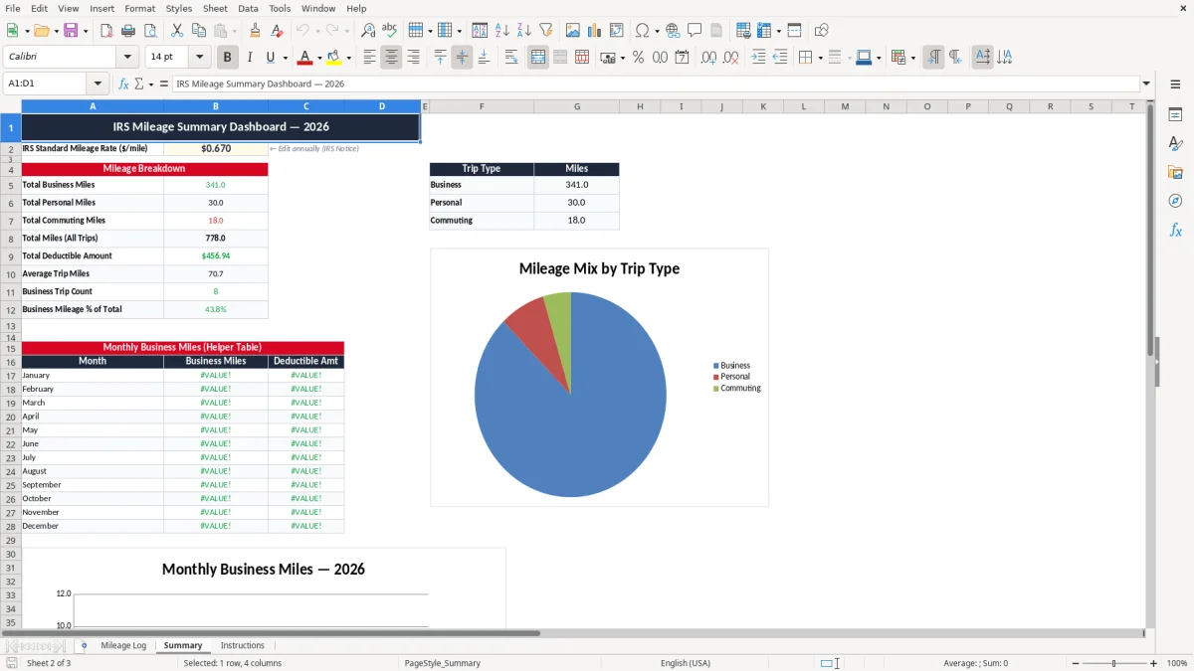Image resolution: width=1194 pixels, height=671 pixels.
Task: Open Print Preview toggle
Action: click(x=150, y=31)
